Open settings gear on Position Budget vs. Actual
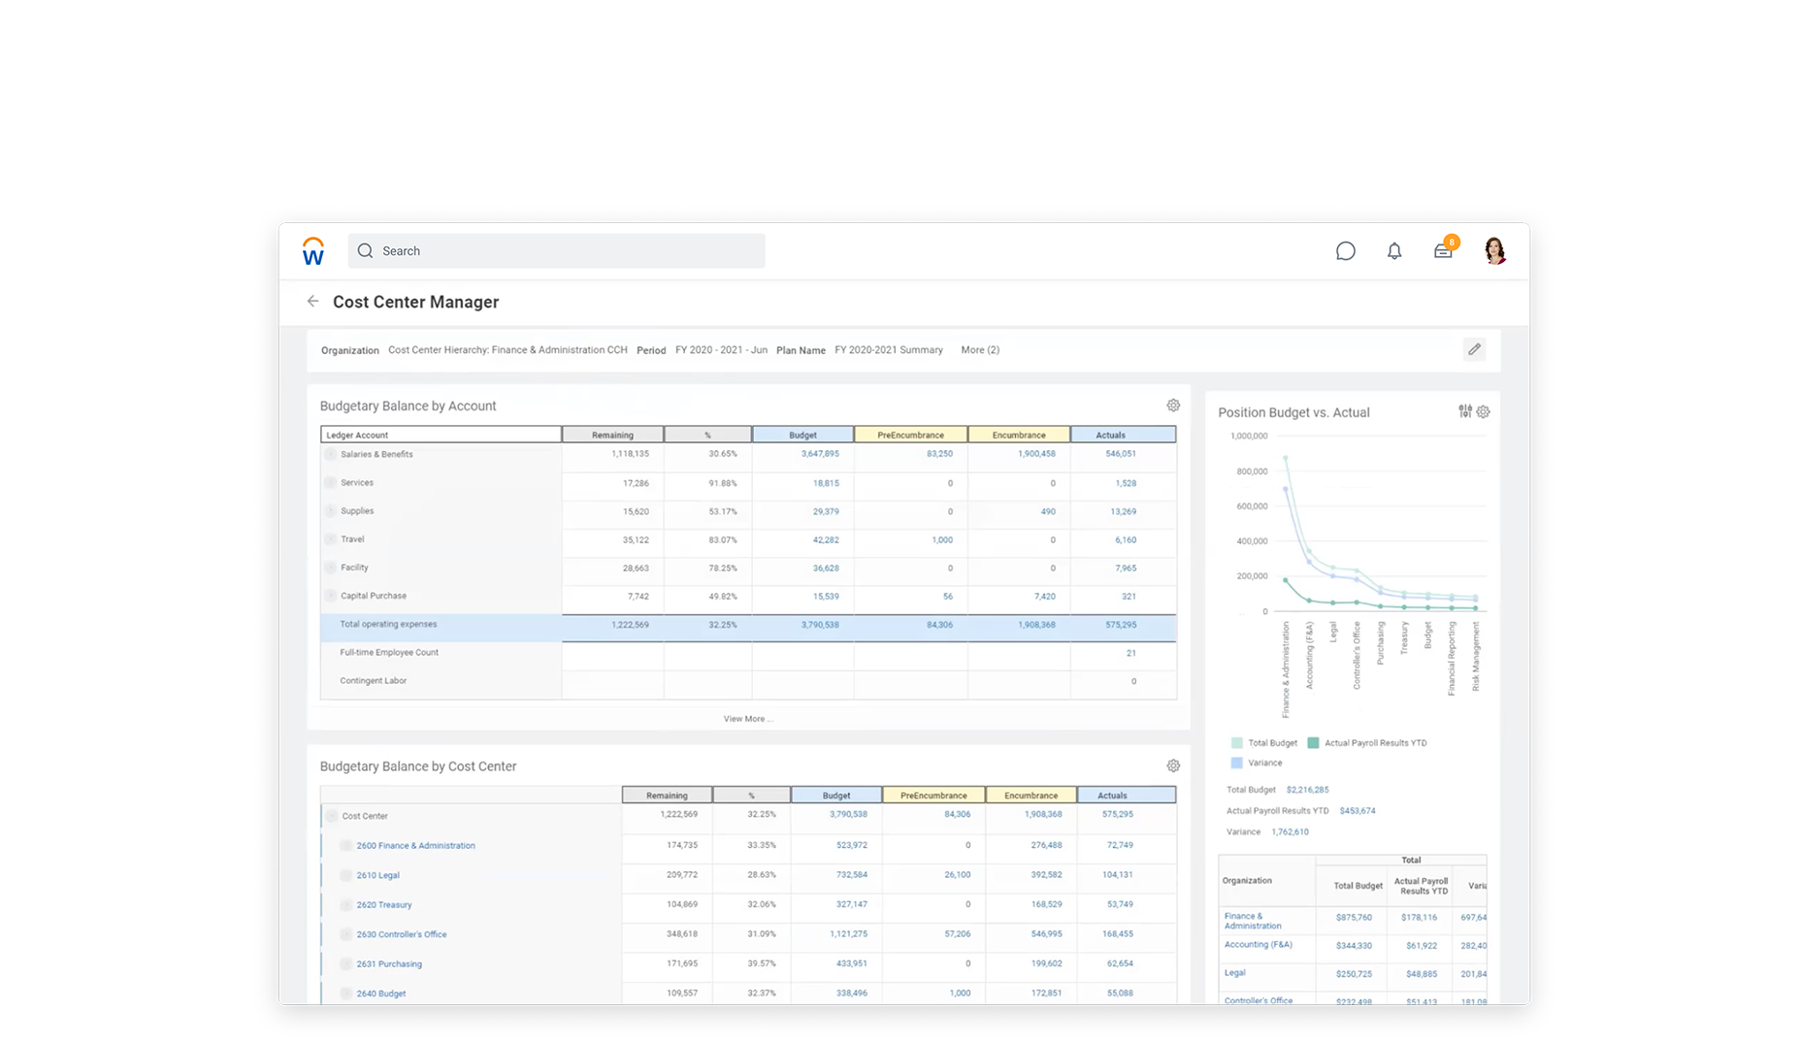 1482,411
